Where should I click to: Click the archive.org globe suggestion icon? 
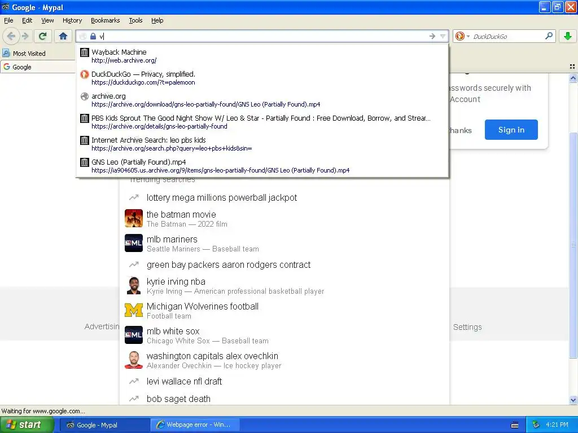pos(85,96)
